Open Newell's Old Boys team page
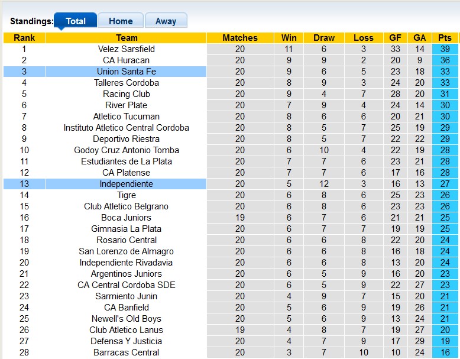460x359 pixels. 126,319
